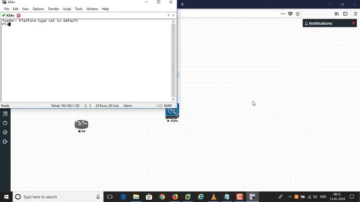Launch Microsoft Edge from taskbar
This screenshot has height=202, width=360.
(123, 197)
